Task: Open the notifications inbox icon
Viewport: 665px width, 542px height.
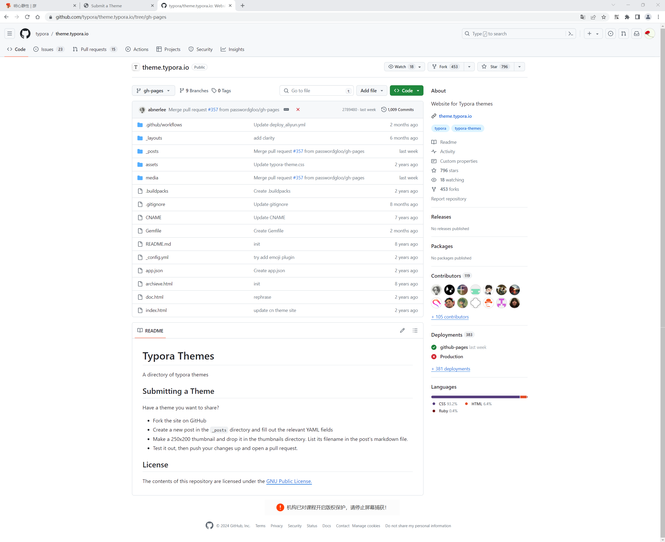Action: [x=637, y=34]
